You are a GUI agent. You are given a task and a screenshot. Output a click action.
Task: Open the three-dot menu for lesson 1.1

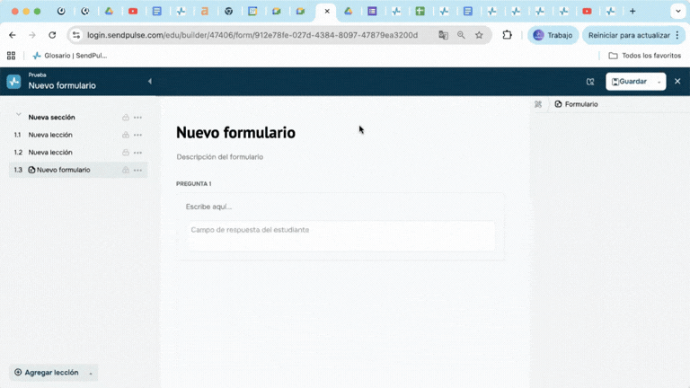137,135
